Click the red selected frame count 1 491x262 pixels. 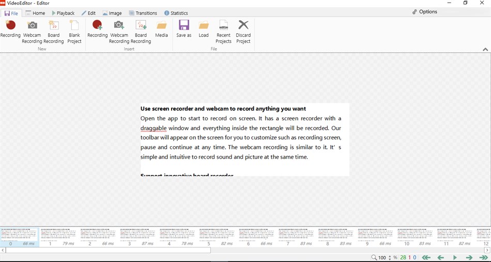(409, 258)
